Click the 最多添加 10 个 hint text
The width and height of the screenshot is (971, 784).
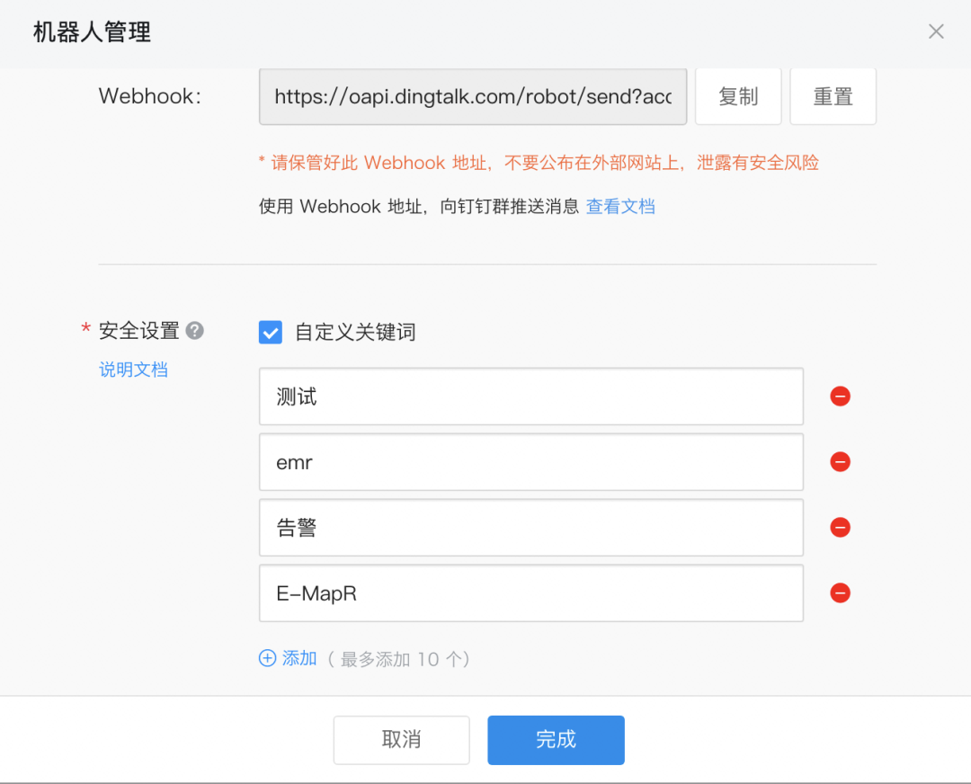(x=398, y=659)
